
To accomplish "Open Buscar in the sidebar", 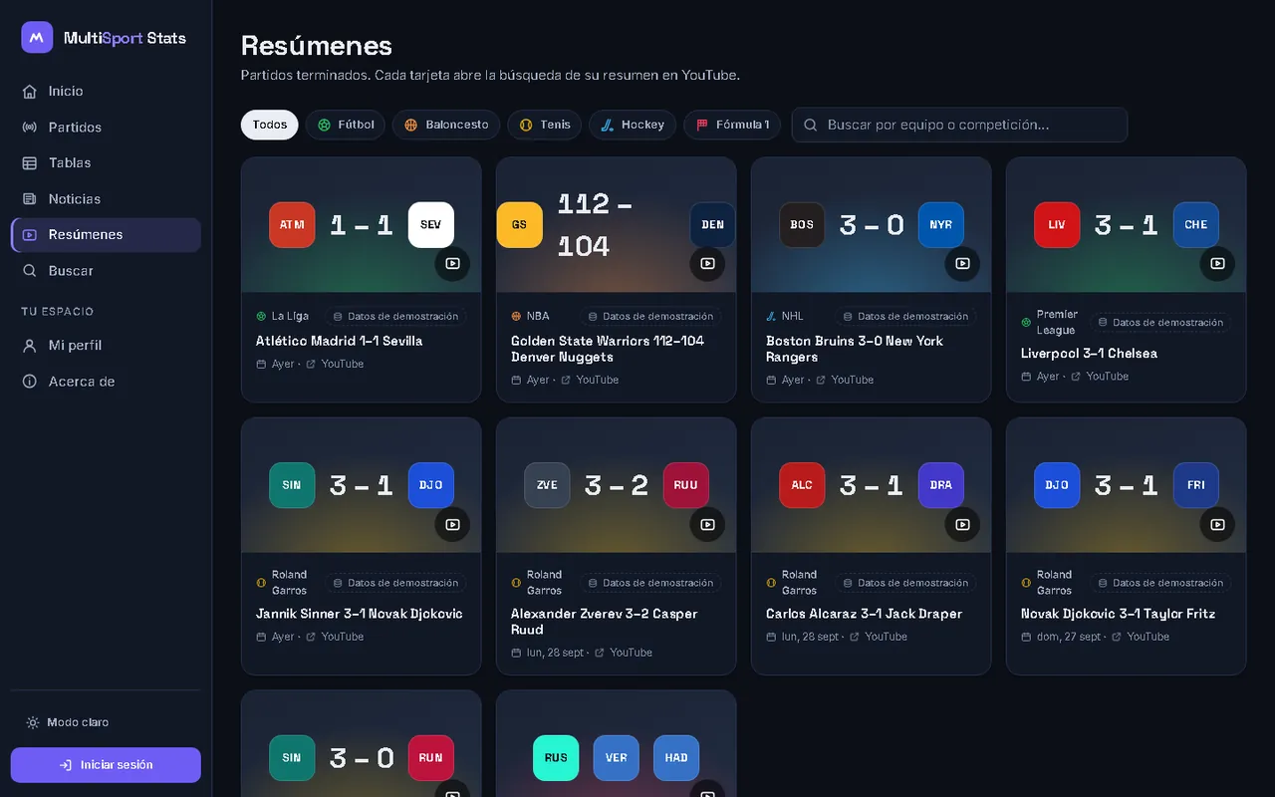I will coord(106,271).
